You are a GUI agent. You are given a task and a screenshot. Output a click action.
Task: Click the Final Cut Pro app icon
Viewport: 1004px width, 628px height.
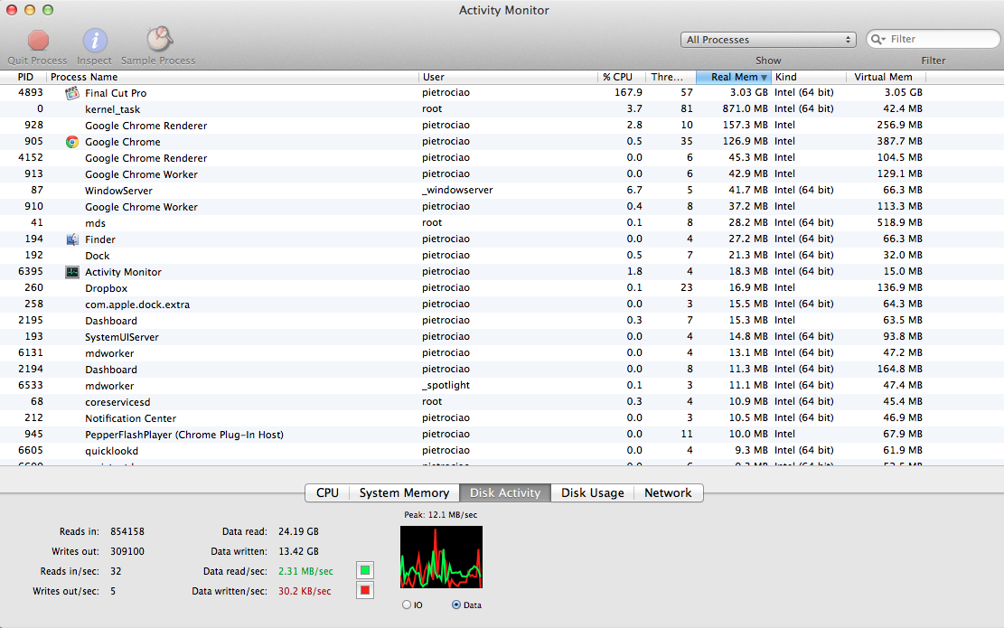click(72, 93)
